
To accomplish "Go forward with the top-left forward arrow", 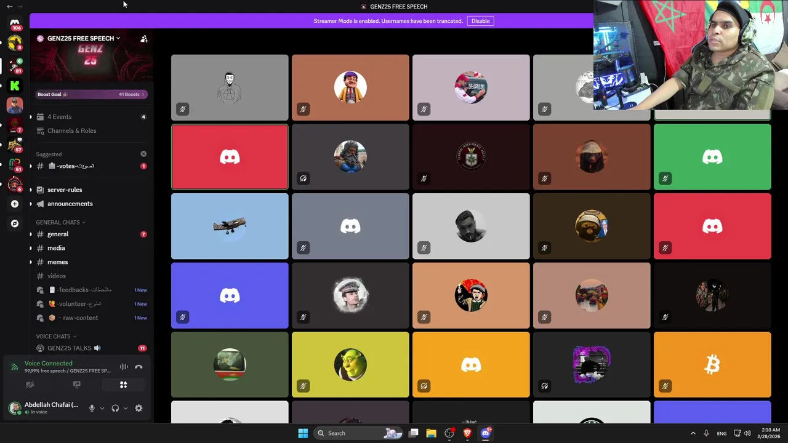I will [20, 6].
